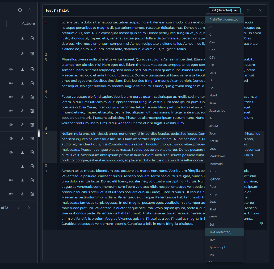Screen dimensions: 274x269
Task: Go to next page of files
Action: pos(29,208)
